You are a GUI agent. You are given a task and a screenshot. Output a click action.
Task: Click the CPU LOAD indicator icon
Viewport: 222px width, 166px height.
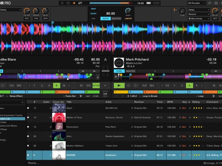tap(80, 3)
